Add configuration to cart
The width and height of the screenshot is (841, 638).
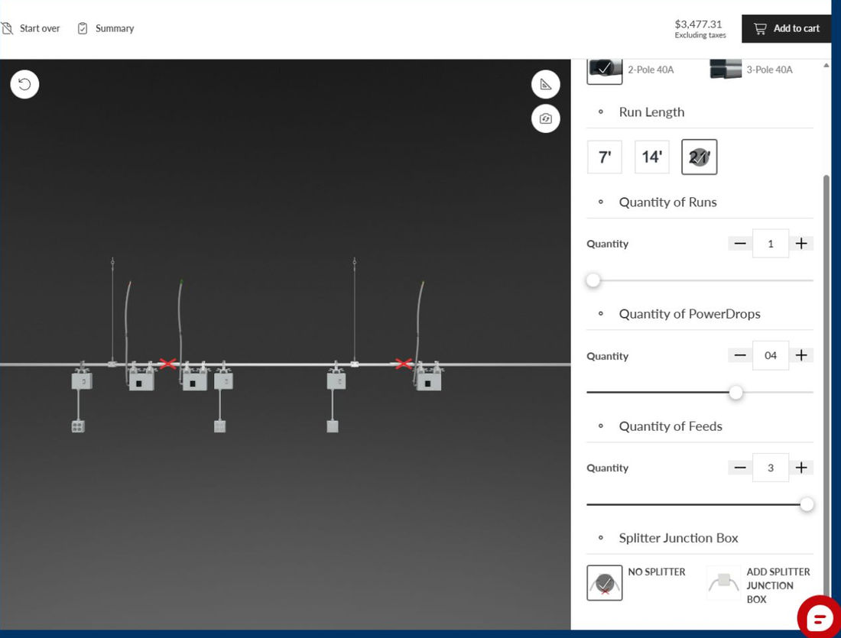pyautogui.click(x=786, y=28)
